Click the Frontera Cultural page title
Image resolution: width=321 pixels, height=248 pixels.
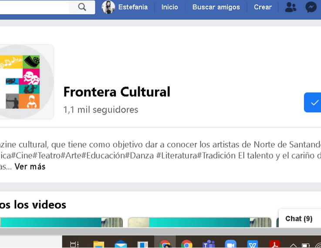[x=117, y=92]
